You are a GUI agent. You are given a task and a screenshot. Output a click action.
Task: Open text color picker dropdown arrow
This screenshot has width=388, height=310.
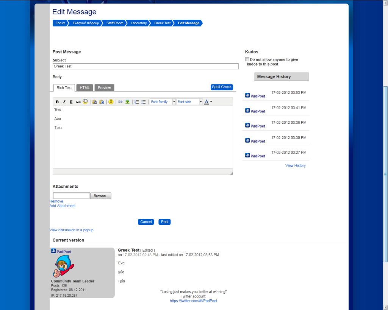[211, 102]
